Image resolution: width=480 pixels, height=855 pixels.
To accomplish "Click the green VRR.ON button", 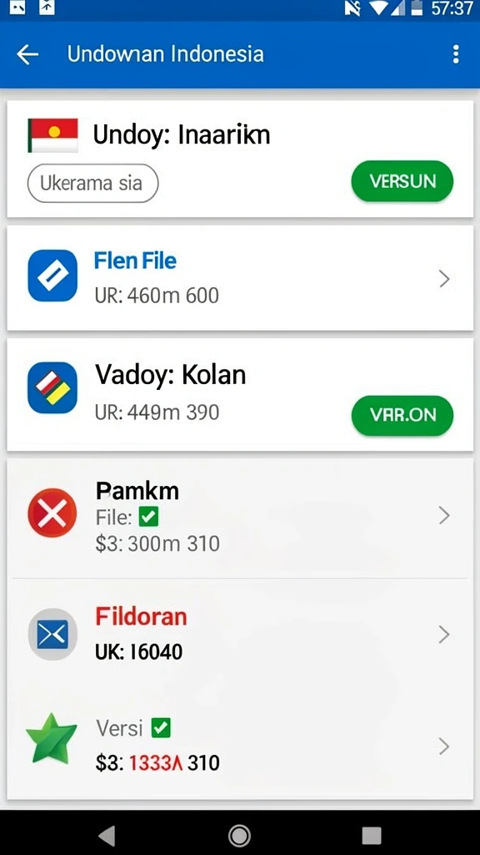I will (x=402, y=416).
